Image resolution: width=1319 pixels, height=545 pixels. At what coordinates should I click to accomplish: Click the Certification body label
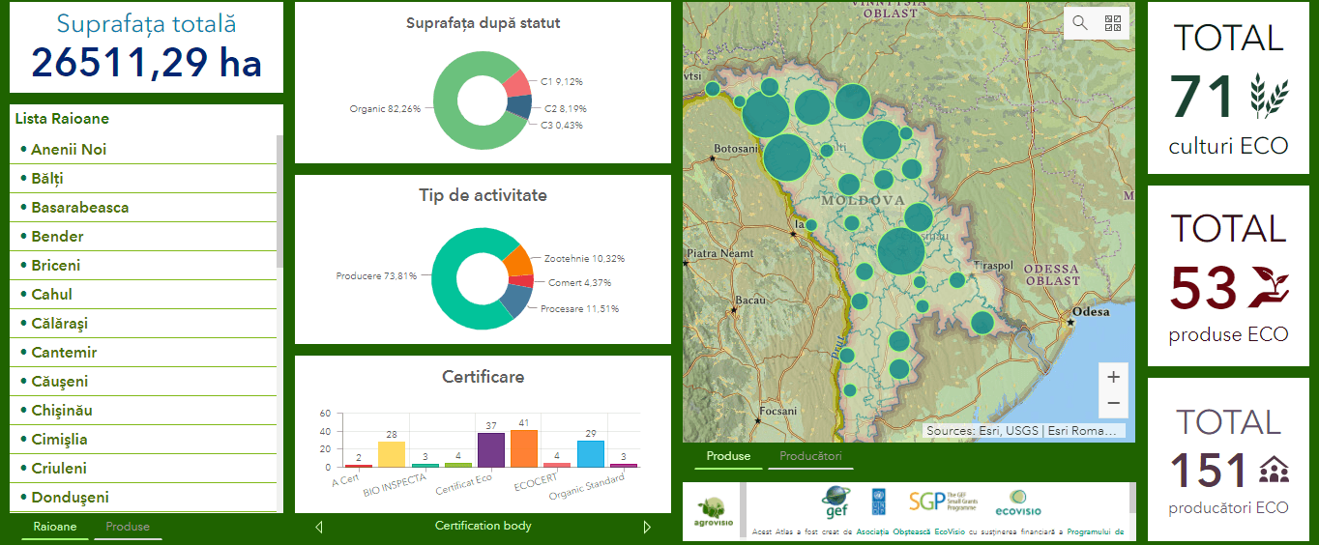pos(483,526)
